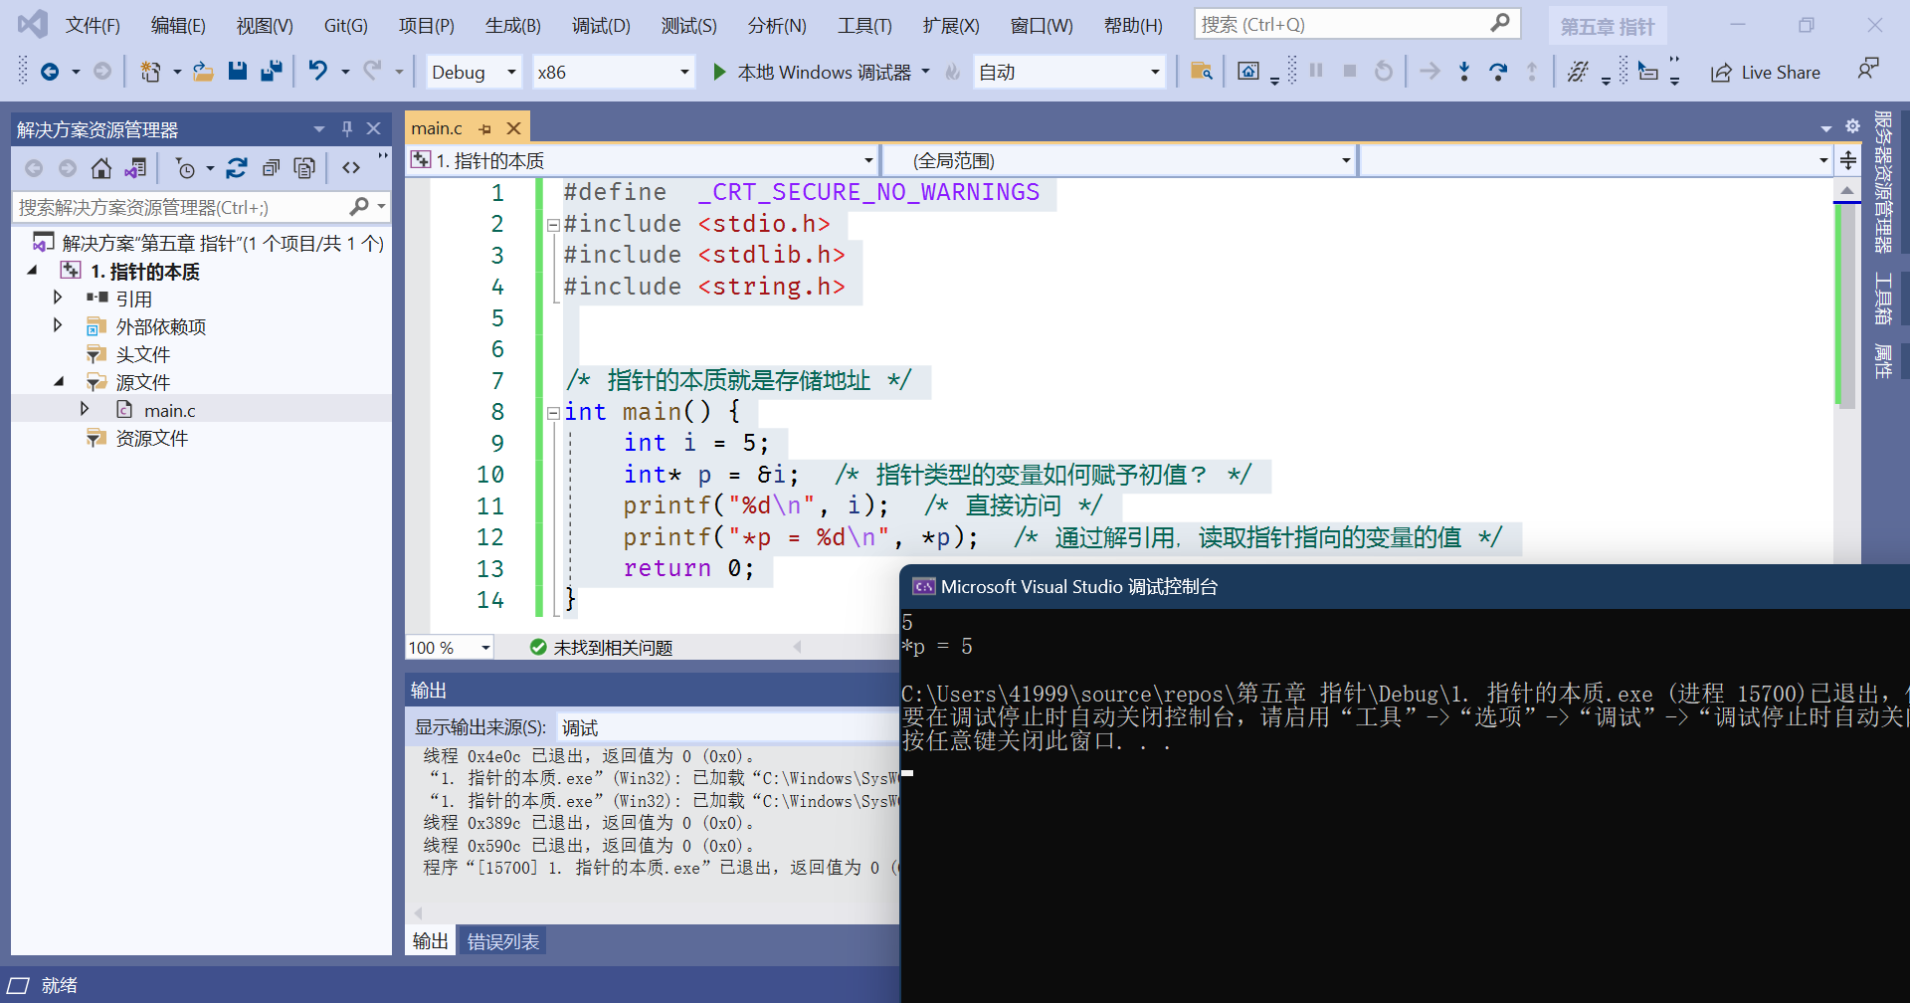Screen dimensions: 1910x1003
Task: Click the split editor window icon
Action: pyautogui.click(x=1848, y=160)
